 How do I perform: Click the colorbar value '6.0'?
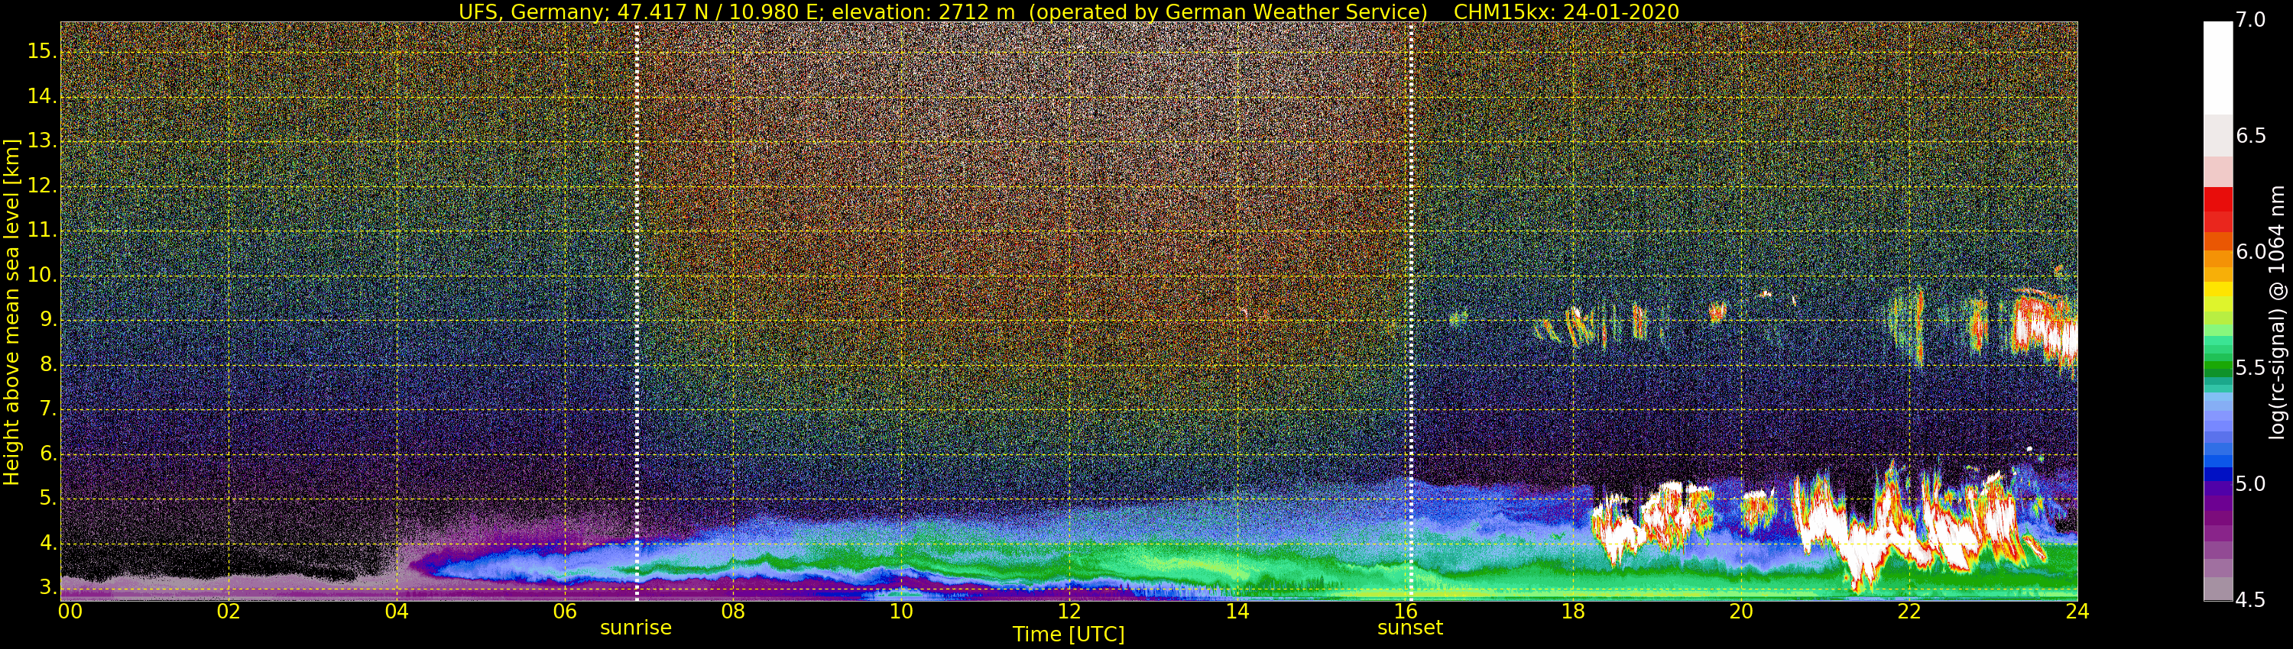tap(2250, 252)
